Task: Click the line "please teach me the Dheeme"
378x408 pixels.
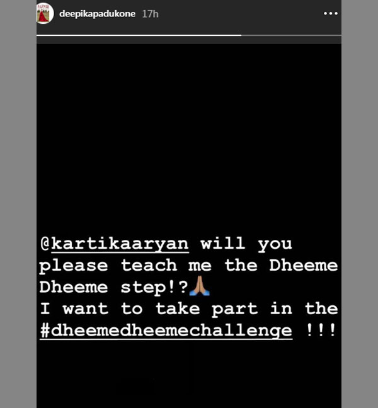Action: [188, 266]
